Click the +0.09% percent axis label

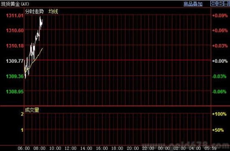[220, 15]
